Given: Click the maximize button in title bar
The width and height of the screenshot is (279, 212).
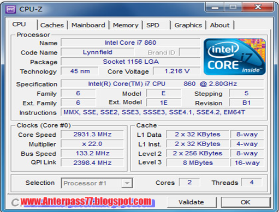Looking at the screenshot, I should point(233,7).
